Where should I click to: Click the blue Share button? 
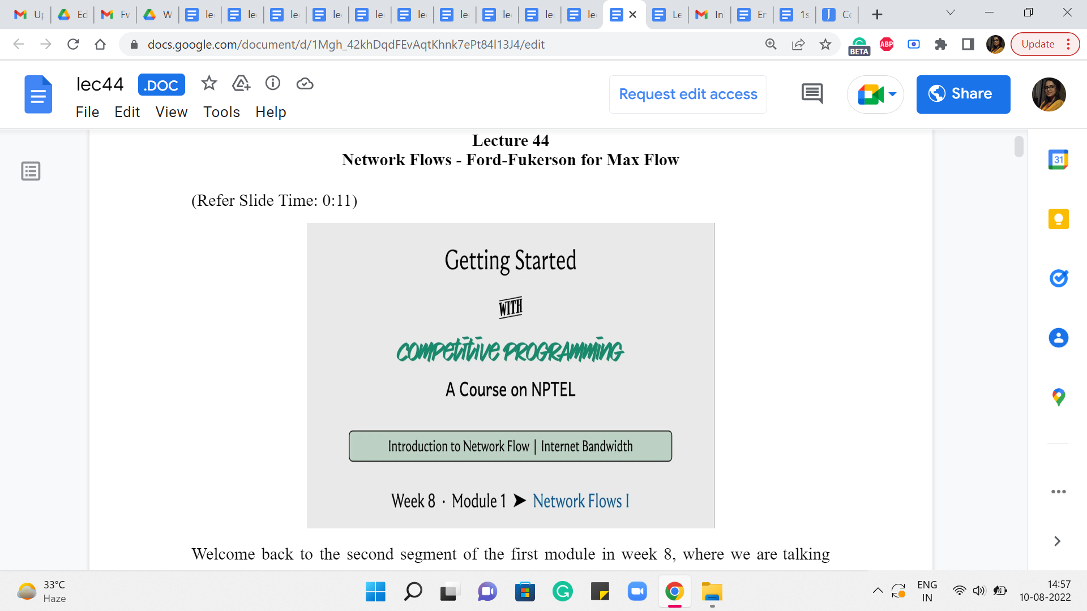[x=963, y=94]
